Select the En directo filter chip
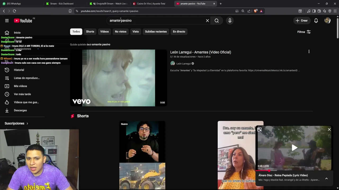This screenshot has height=190, width=339. [179, 32]
